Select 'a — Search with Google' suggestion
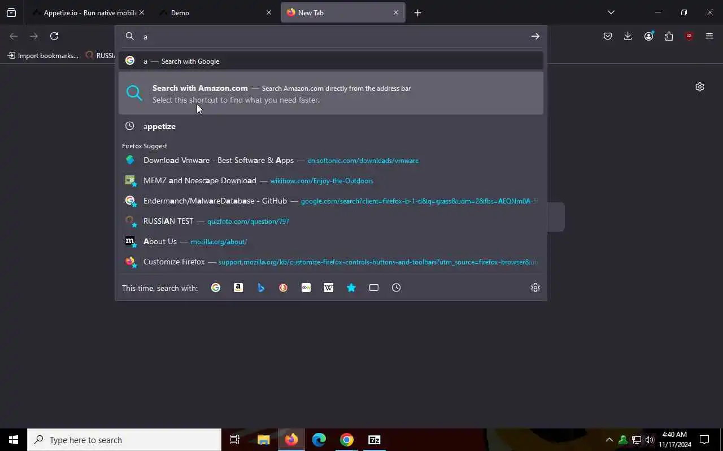This screenshot has height=451, width=723. (331, 61)
